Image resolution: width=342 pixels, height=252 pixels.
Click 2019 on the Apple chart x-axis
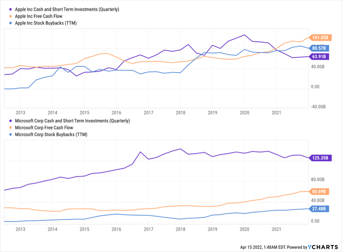tap(212, 113)
